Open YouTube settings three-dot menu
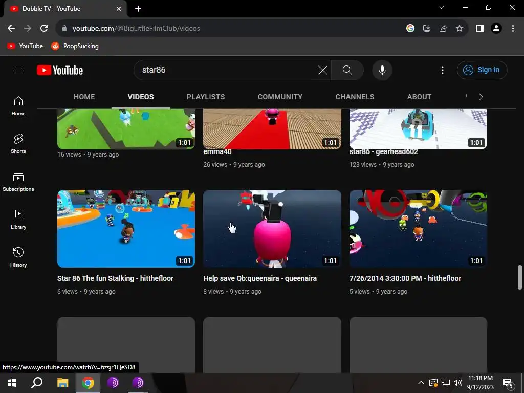Screen dimensions: 524x393 (x=443, y=70)
